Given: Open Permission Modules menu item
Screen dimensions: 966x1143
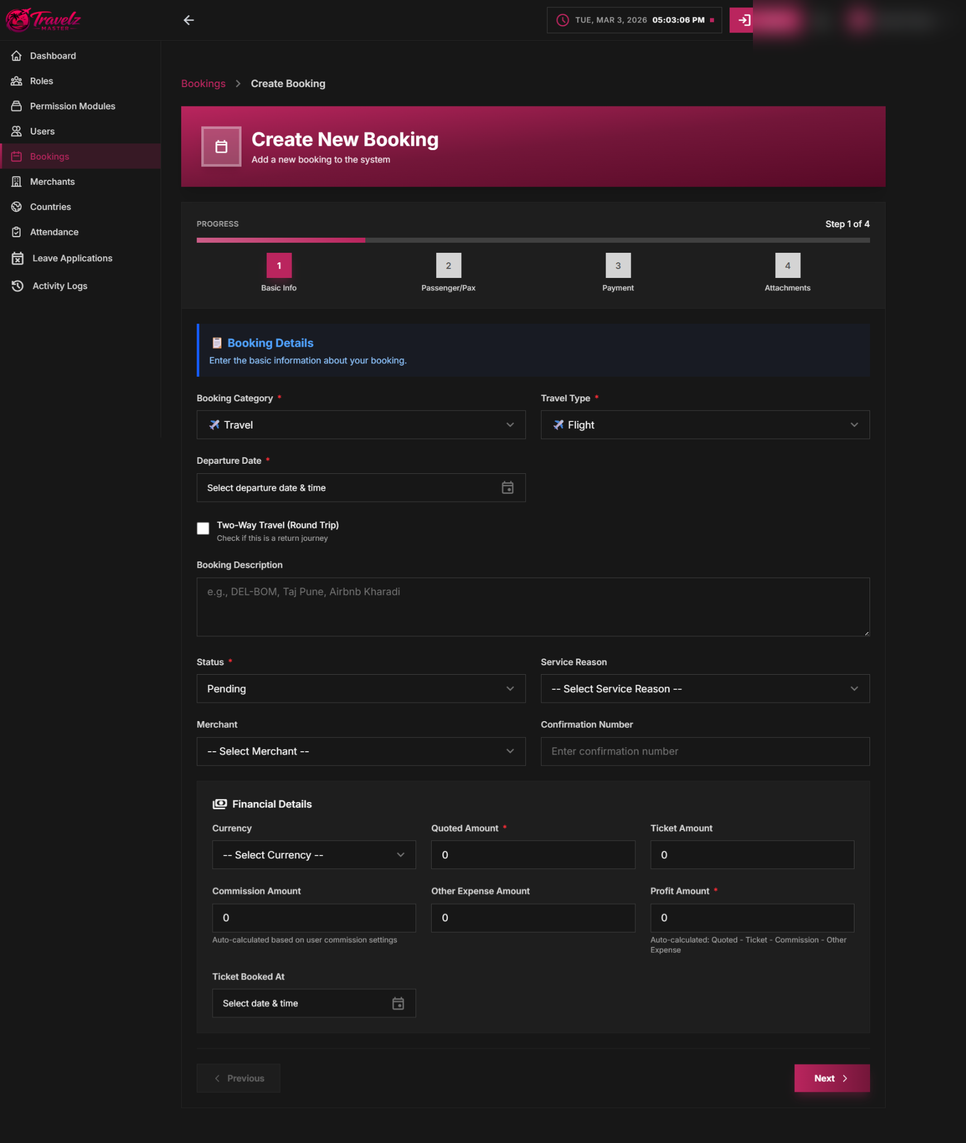Looking at the screenshot, I should click(x=80, y=106).
